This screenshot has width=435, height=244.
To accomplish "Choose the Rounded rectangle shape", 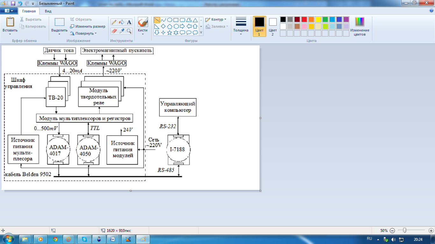I will click(182, 20).
